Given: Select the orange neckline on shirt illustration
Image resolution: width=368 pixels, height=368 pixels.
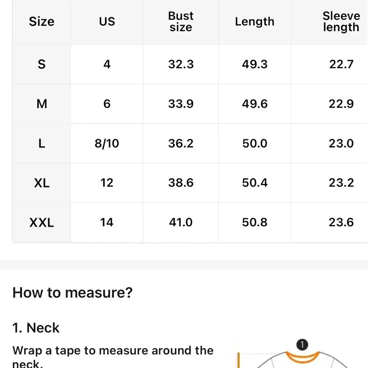Looking at the screenshot, I should 302,357.
